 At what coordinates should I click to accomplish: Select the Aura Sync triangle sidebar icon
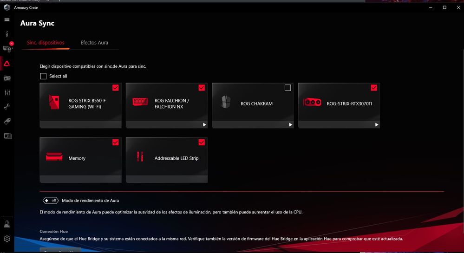[7, 63]
